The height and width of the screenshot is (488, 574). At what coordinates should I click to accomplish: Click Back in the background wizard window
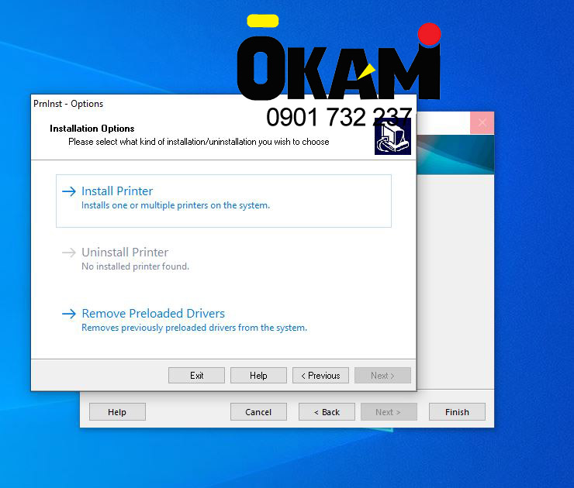point(327,412)
